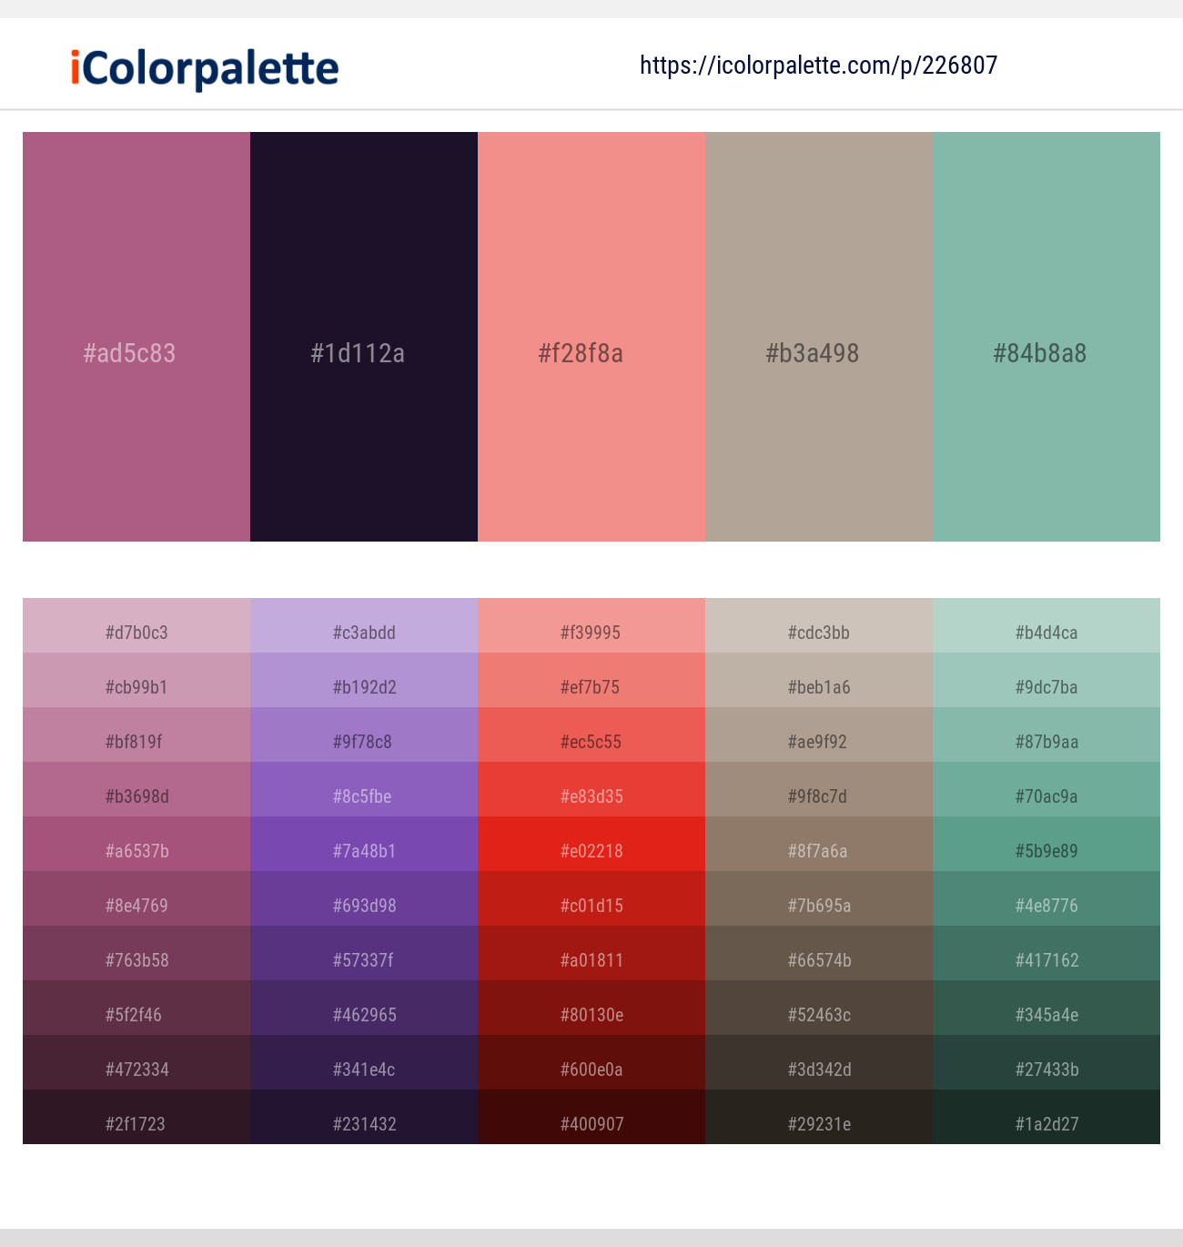1183x1247 pixels.
Task: Select the #1a2d27 darkest green shade
Action: (1046, 1123)
